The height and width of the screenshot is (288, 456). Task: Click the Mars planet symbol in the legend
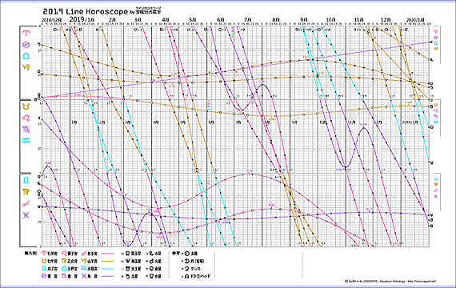click(151, 261)
